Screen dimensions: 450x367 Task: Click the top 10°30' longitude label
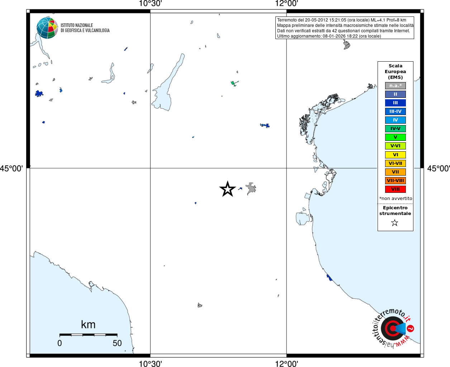click(150, 4)
